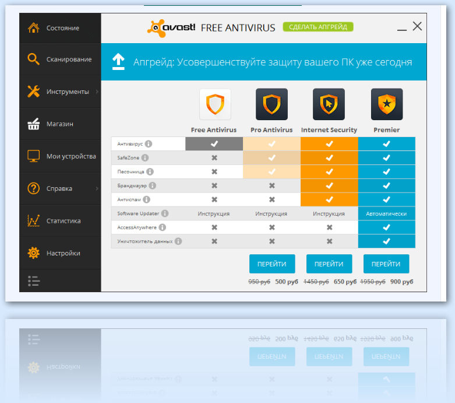Click the struck-through 950 руб price
Screen dimensions: 455x403
click(x=259, y=282)
